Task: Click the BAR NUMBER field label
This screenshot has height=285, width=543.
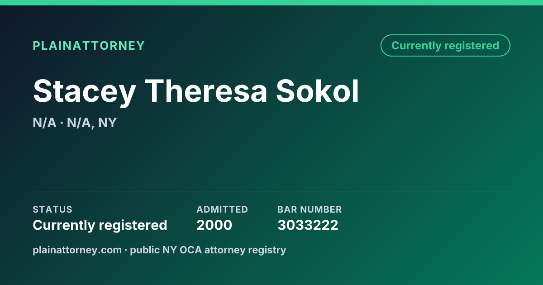Action: [310, 209]
